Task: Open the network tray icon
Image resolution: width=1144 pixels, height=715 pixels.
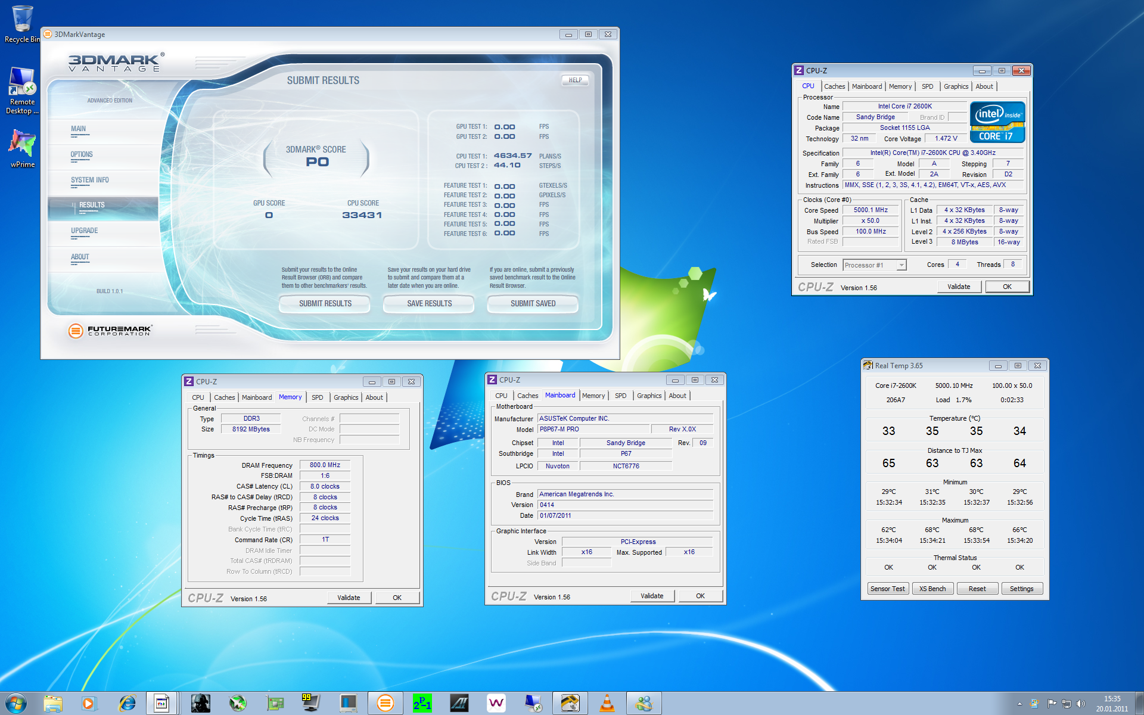Action: point(1066,704)
